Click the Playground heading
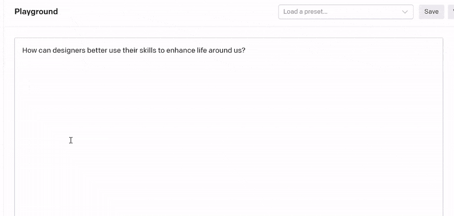The width and height of the screenshot is (454, 216). tap(36, 11)
